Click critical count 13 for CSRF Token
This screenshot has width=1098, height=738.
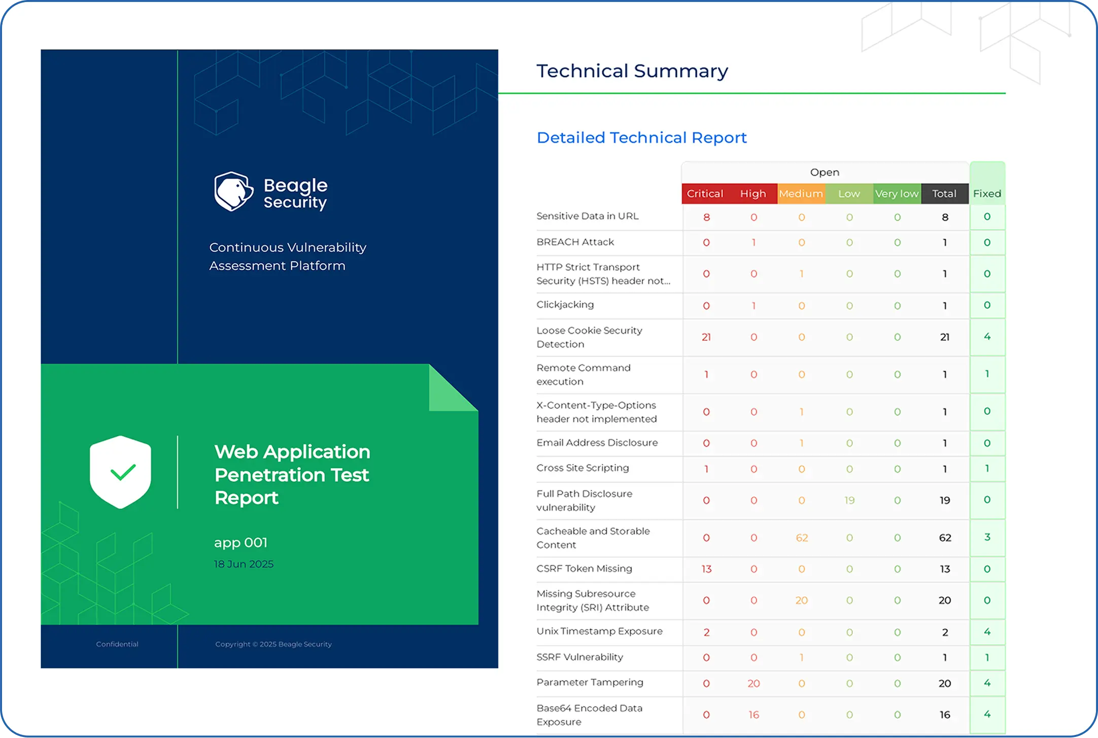706,569
